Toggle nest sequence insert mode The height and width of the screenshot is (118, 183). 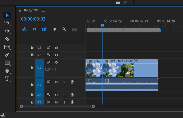coord(24,29)
